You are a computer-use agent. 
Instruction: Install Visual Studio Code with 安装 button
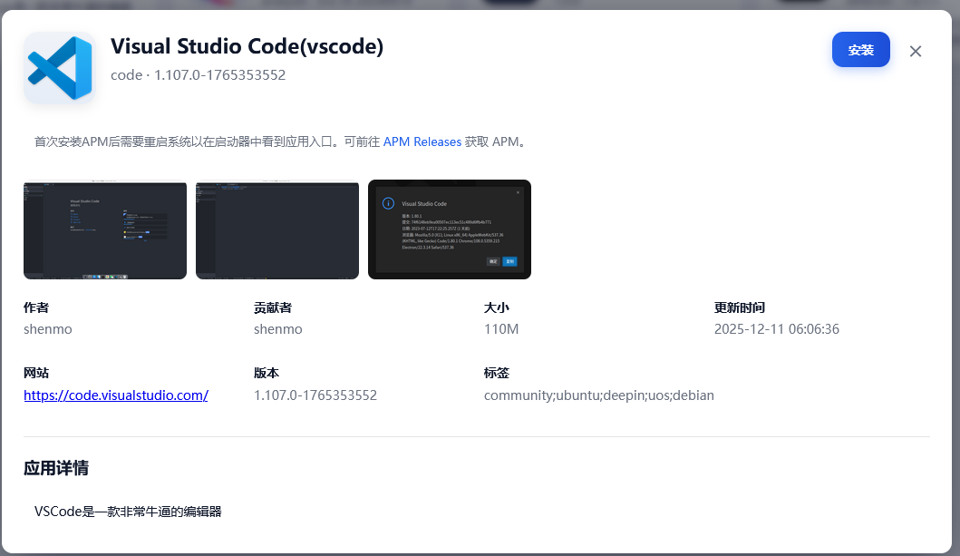click(860, 50)
